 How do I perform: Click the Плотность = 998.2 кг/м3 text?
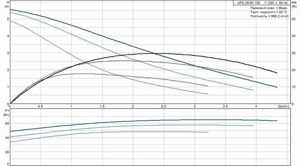(269, 16)
